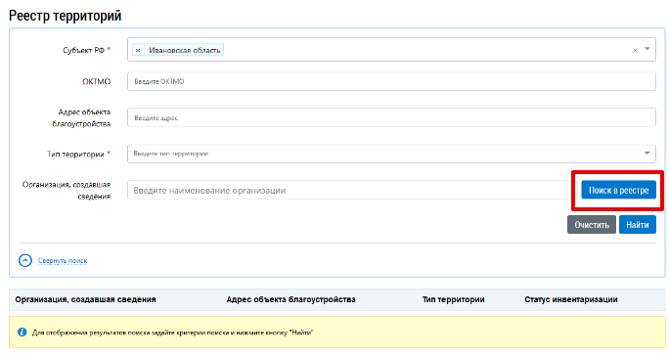Sort by Организация, создавшая сведения column
669x356 pixels.
click(85, 299)
